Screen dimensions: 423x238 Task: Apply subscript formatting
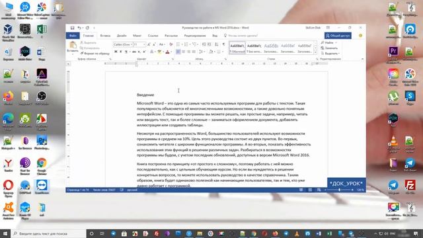(x=139, y=52)
